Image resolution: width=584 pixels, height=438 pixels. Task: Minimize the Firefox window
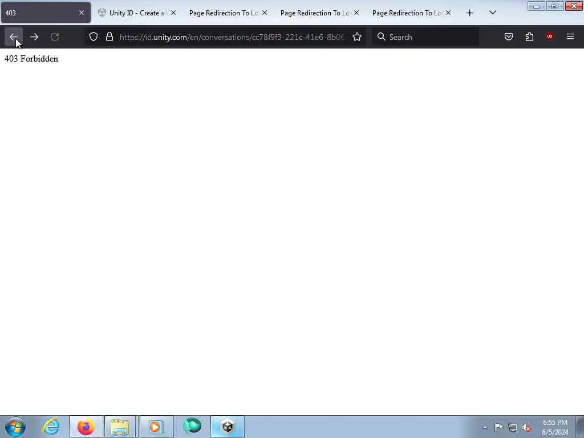click(x=536, y=6)
